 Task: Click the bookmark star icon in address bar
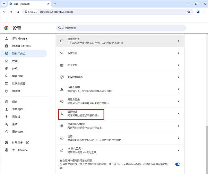click(189, 11)
